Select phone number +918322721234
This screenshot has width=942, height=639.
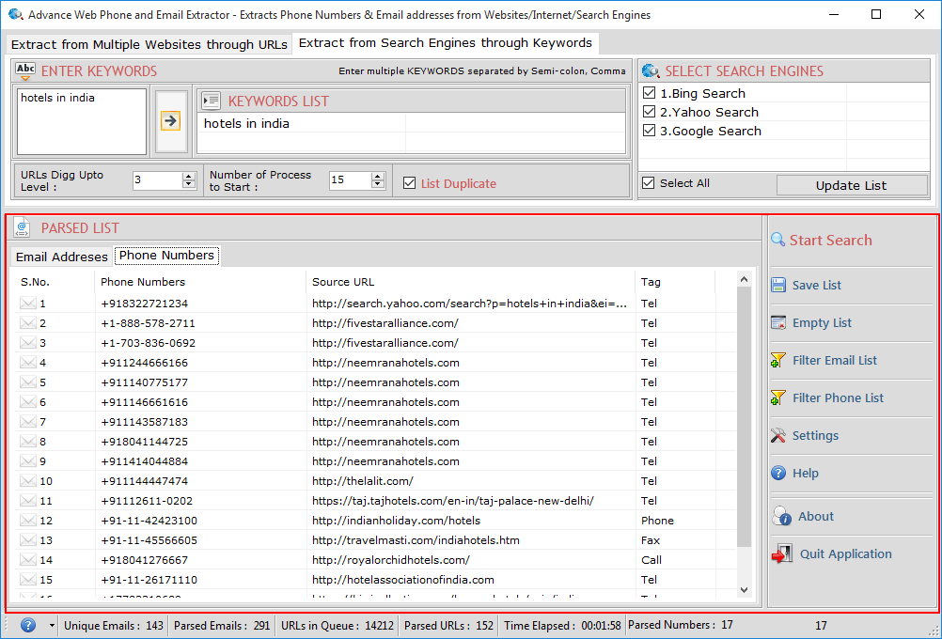144,304
